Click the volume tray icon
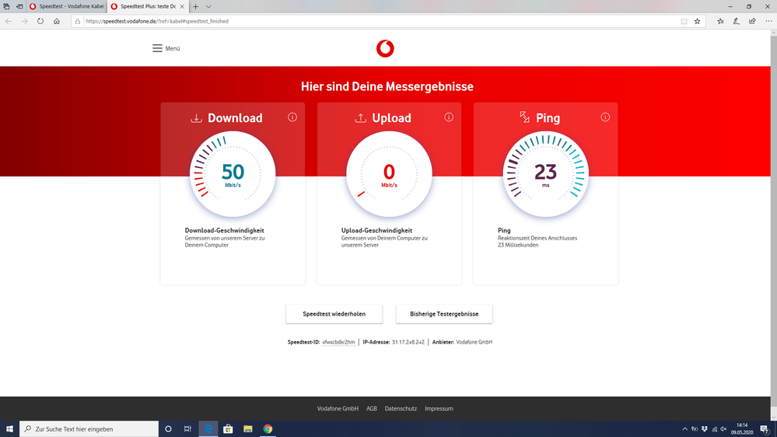777x437 pixels. 723,429
